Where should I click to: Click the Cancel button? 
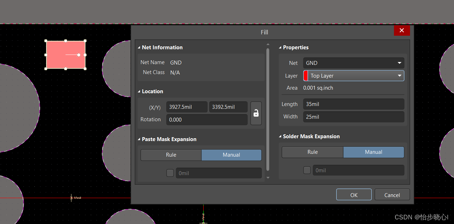point(392,195)
